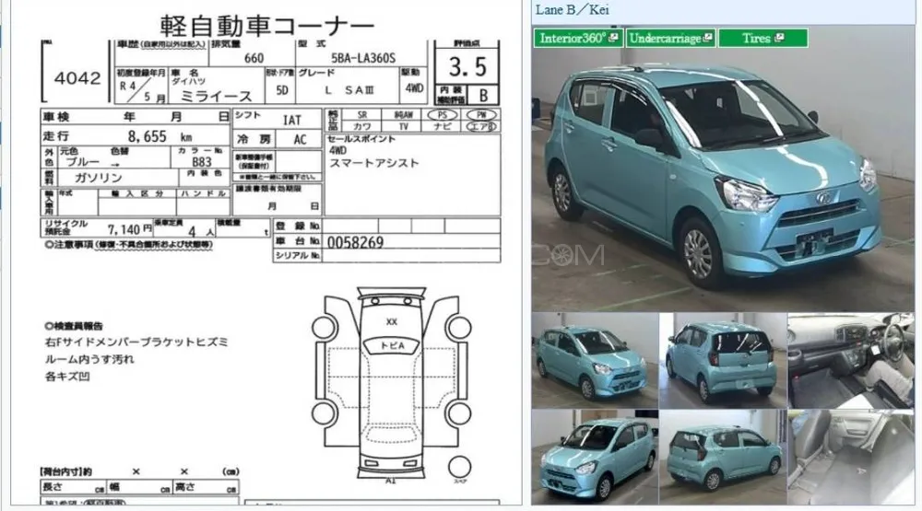Click the circled PS equipment mark
922x511 pixels.
tap(443, 115)
